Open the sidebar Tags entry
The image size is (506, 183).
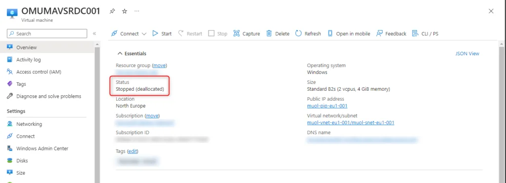tap(47, 84)
